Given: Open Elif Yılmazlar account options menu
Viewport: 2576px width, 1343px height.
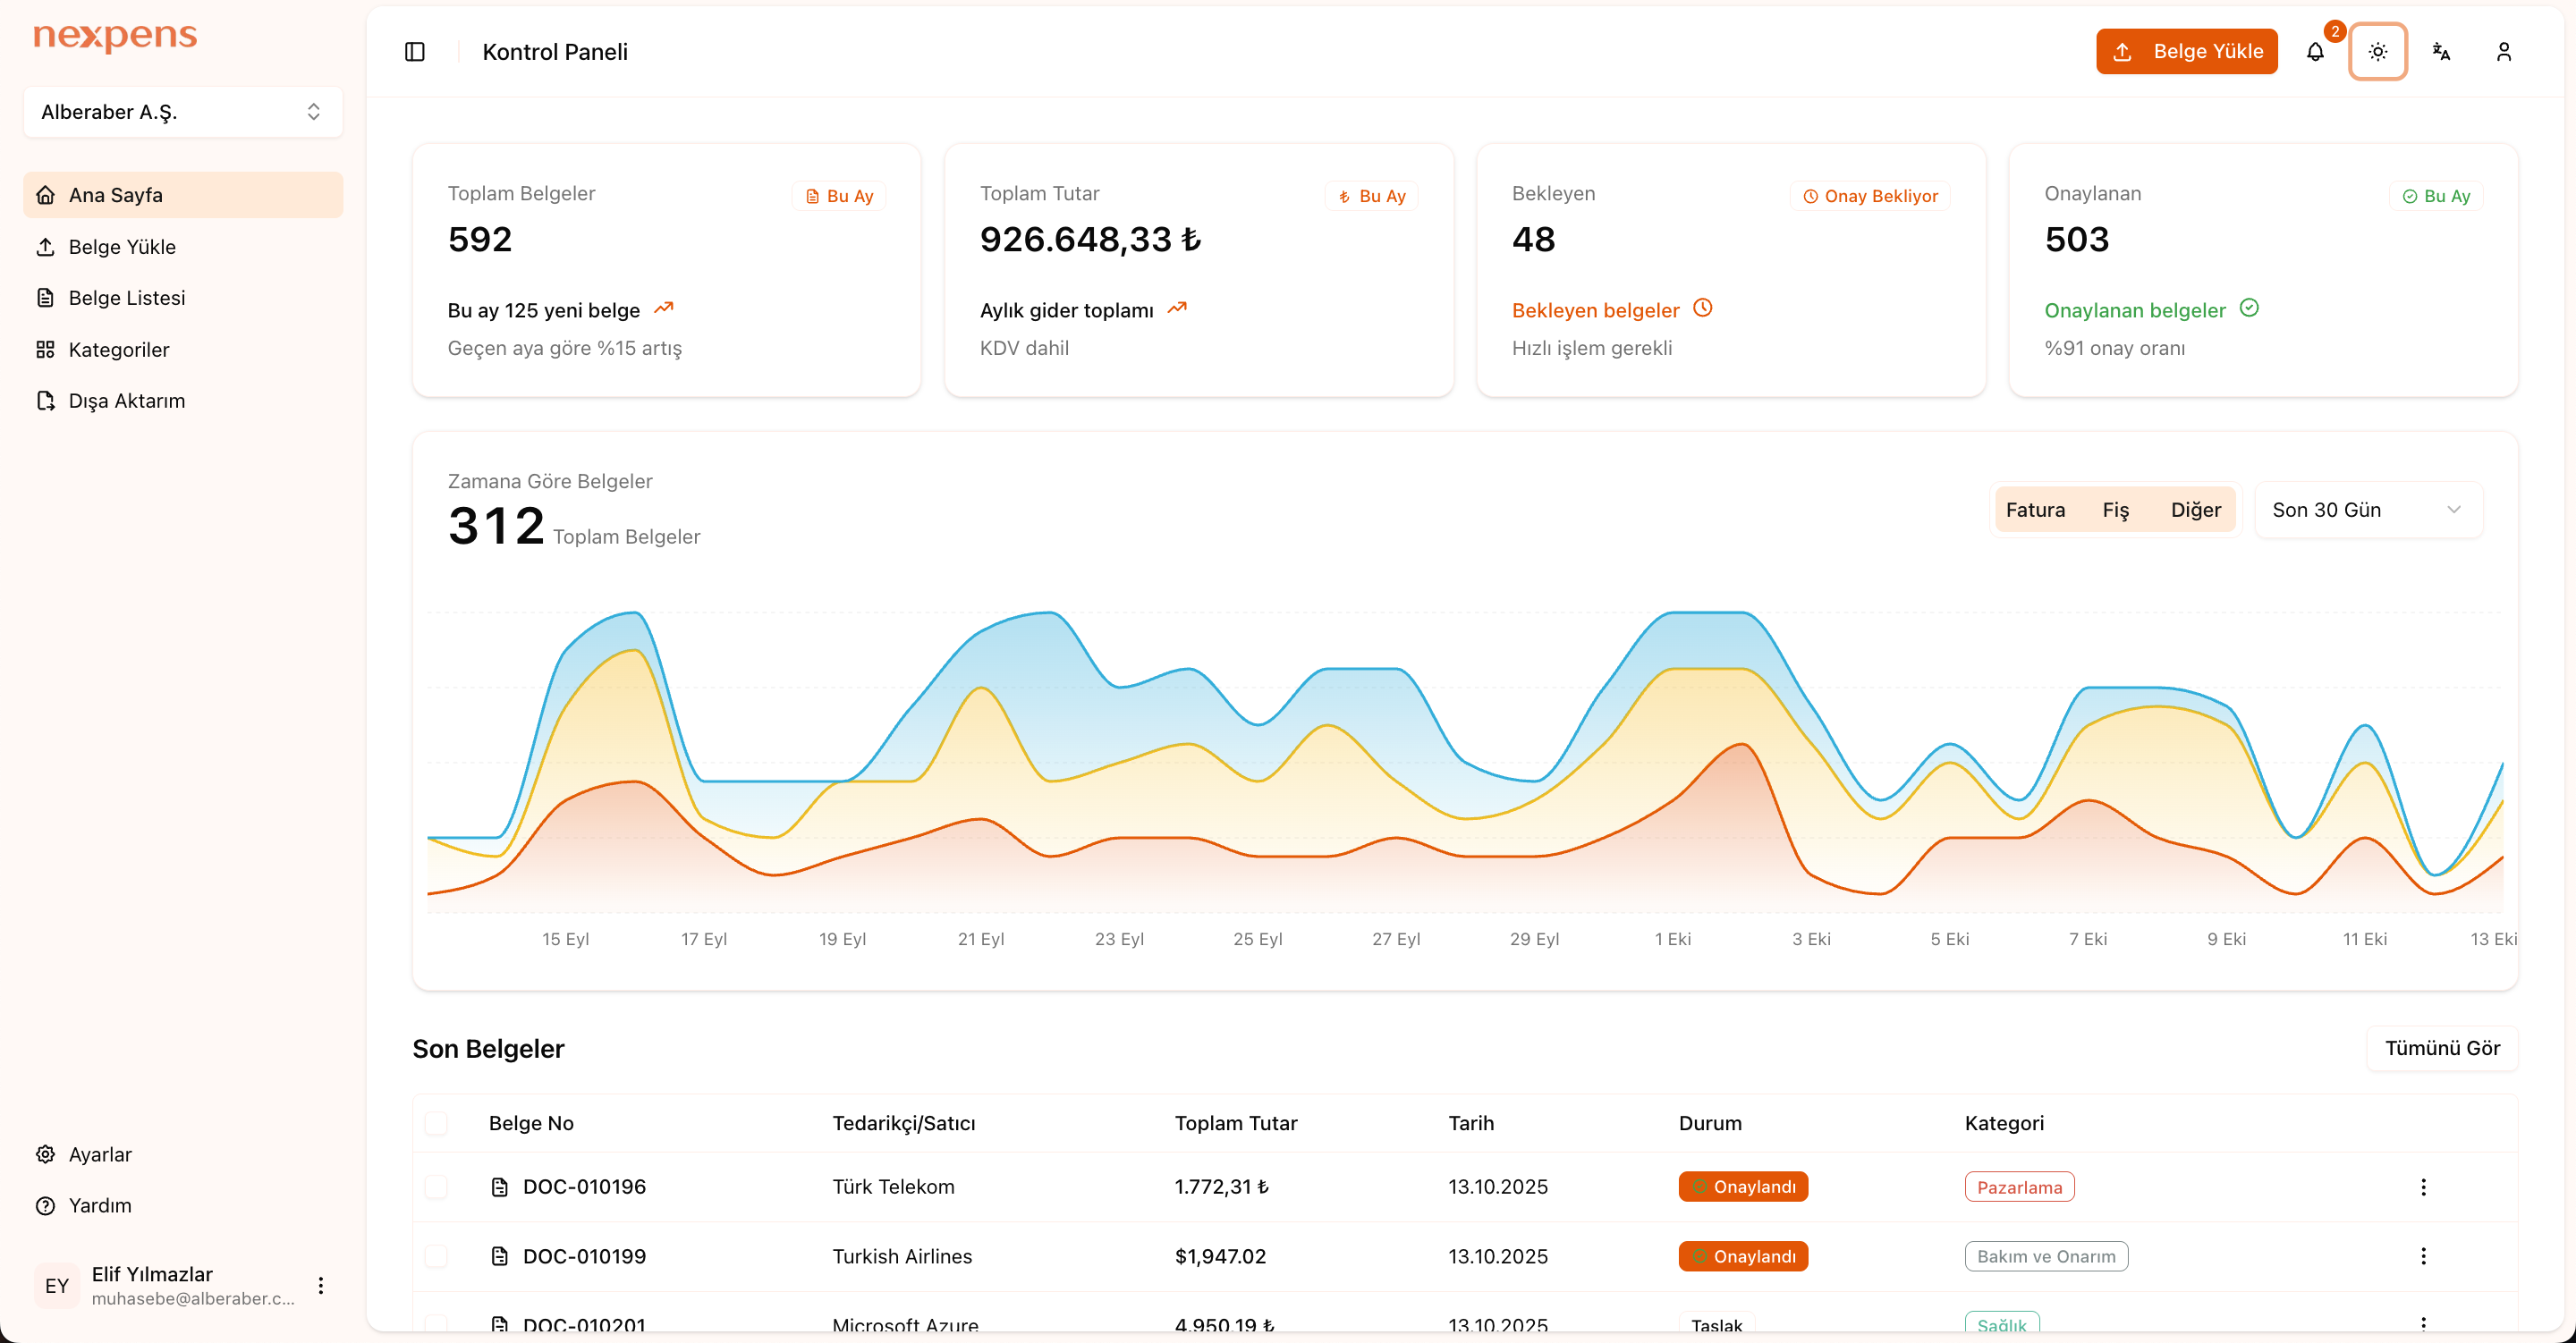Looking at the screenshot, I should coord(320,1285).
